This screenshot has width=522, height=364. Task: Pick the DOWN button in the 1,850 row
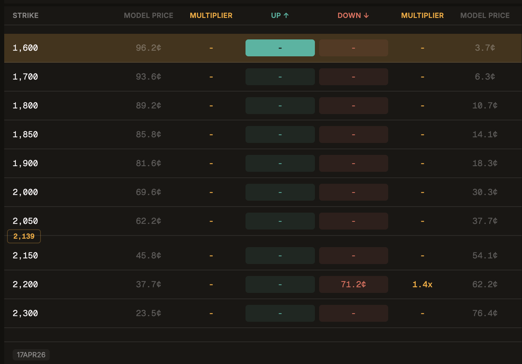(354, 134)
